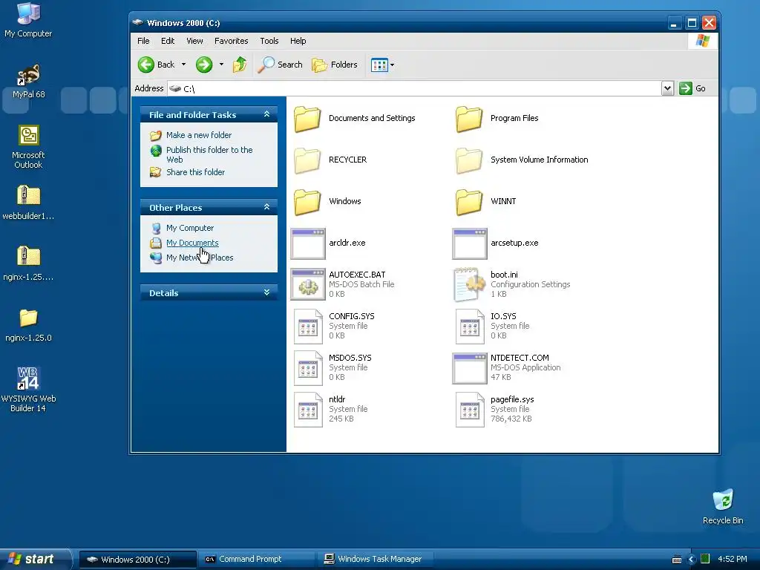Open Back history dropdown arrow
760x570 pixels.
point(184,65)
